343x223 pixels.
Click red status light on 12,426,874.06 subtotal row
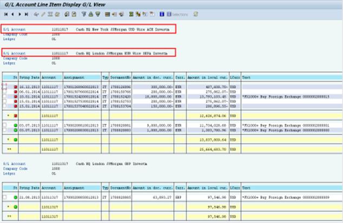(x=16, y=116)
